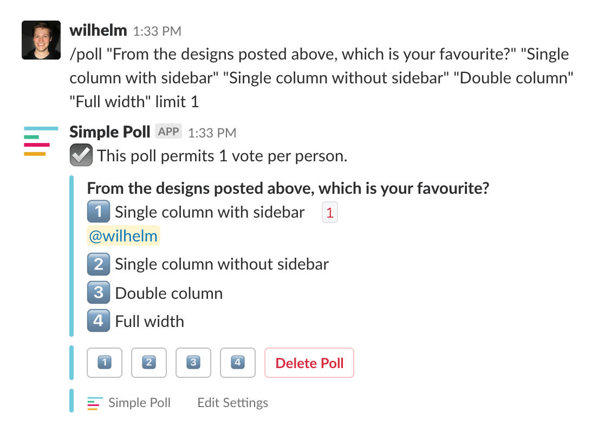Image resolution: width=610 pixels, height=432 pixels.
Task: Click the Simple Poll footer label
Action: (x=139, y=402)
